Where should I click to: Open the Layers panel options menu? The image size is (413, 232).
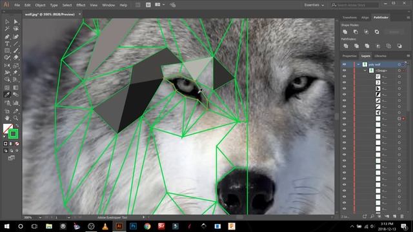tap(408, 56)
